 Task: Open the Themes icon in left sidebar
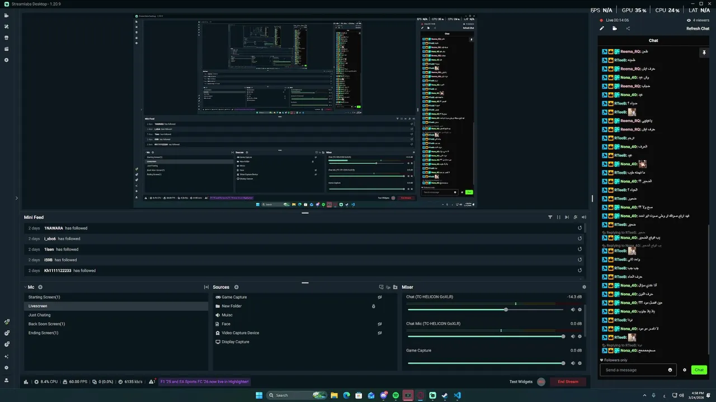pos(7,26)
